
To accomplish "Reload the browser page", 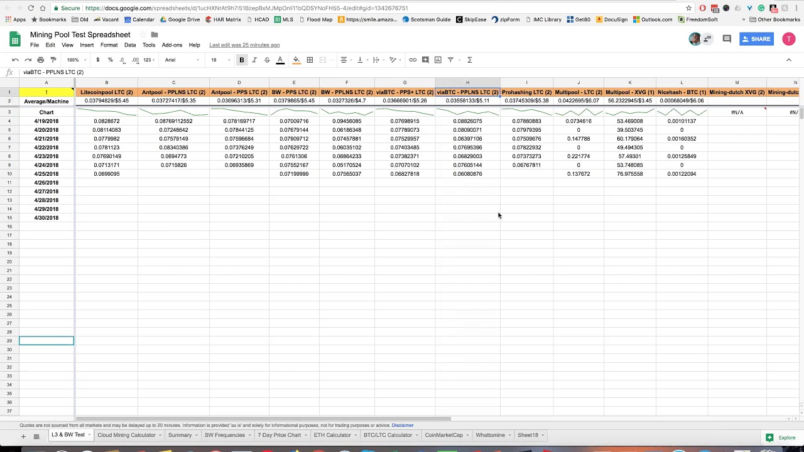I will click(x=31, y=8).
